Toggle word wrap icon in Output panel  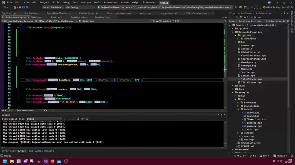point(82,119)
